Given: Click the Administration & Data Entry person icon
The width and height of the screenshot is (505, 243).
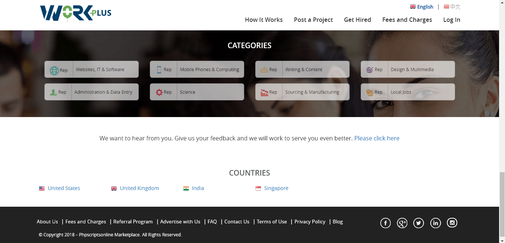Looking at the screenshot, I should [x=53, y=92].
